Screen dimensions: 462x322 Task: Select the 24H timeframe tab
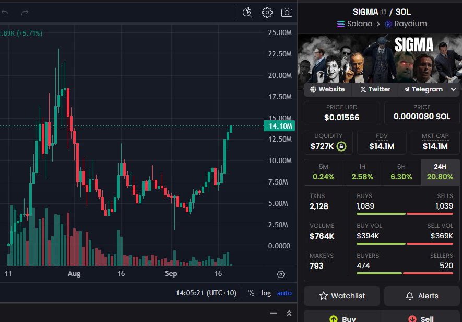tap(440, 172)
